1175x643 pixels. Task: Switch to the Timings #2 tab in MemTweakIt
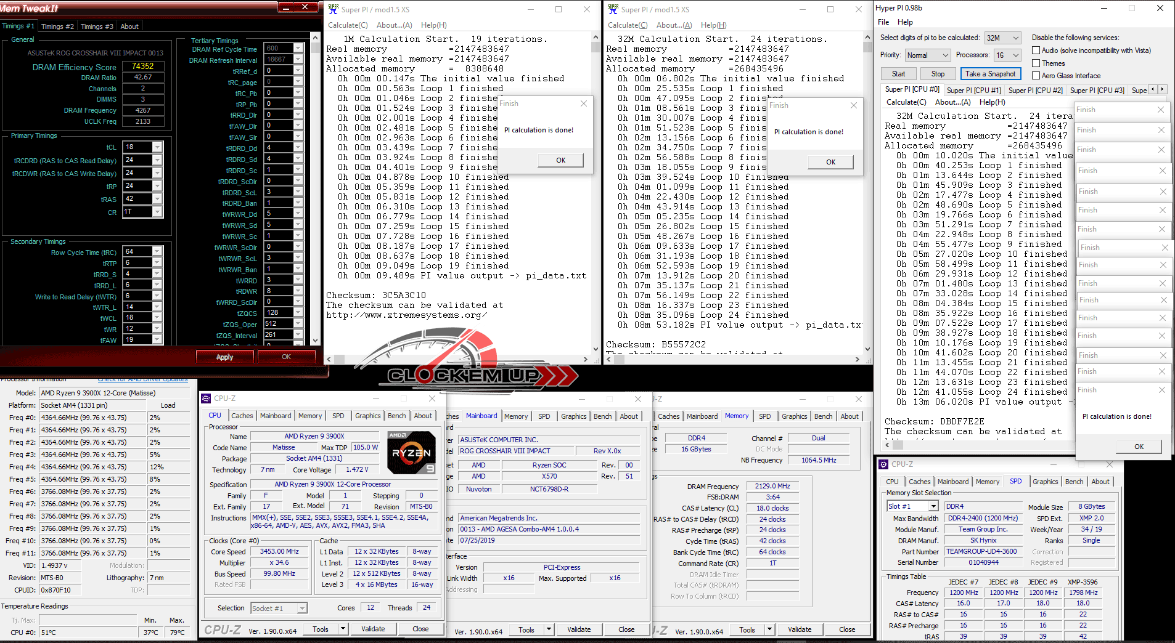tap(57, 26)
